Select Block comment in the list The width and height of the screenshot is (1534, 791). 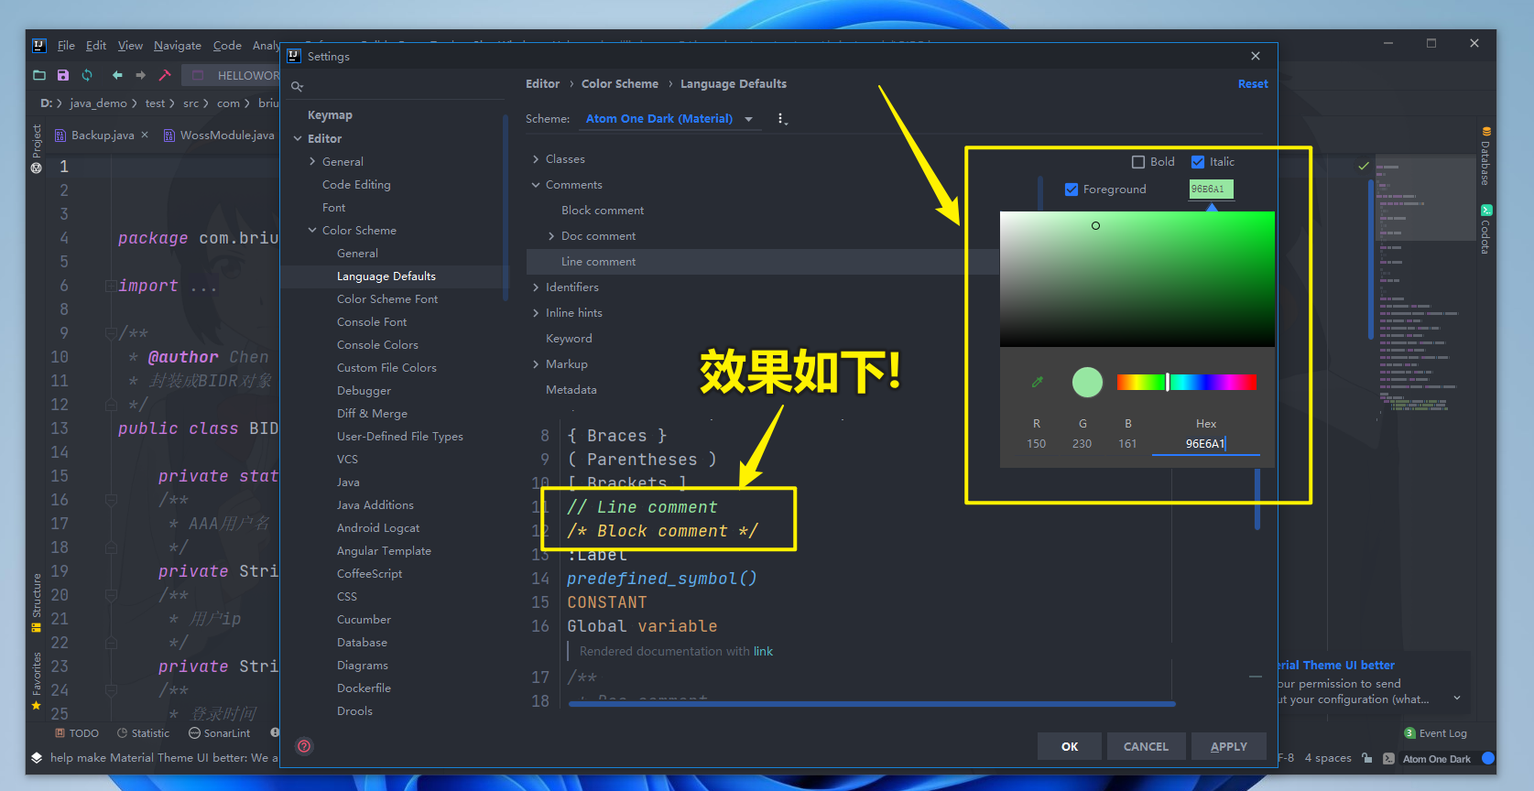pos(603,211)
